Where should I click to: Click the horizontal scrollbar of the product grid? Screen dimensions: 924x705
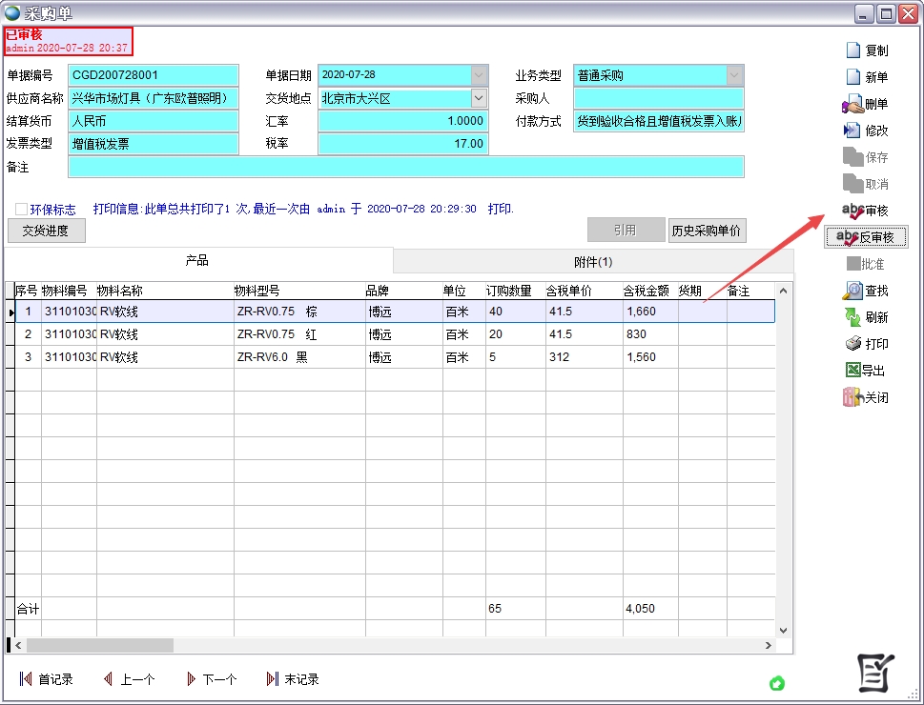[x=381, y=645]
